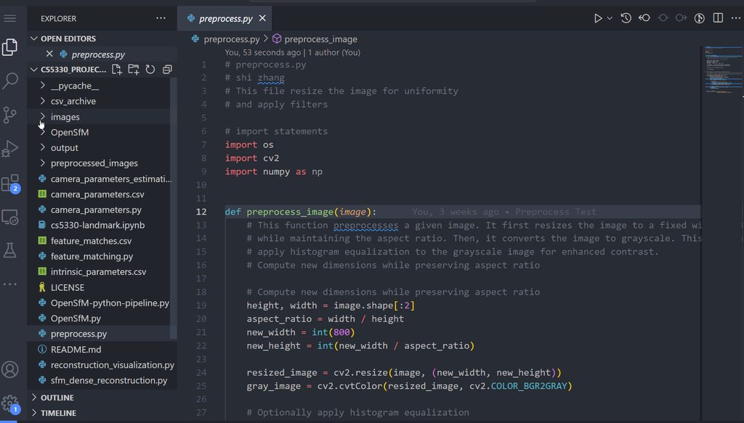This screenshot has width=744, height=423.
Task: Select preprocess.py in file tree
Action: (78, 334)
